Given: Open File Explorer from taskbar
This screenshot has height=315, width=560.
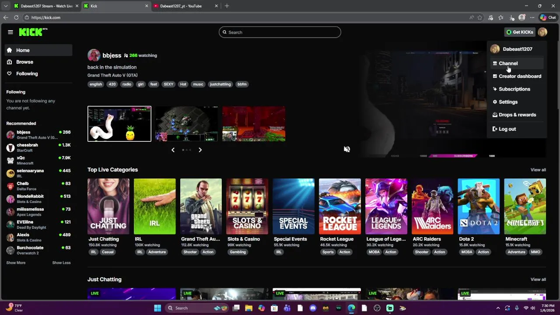Looking at the screenshot, I should pyautogui.click(x=248, y=308).
